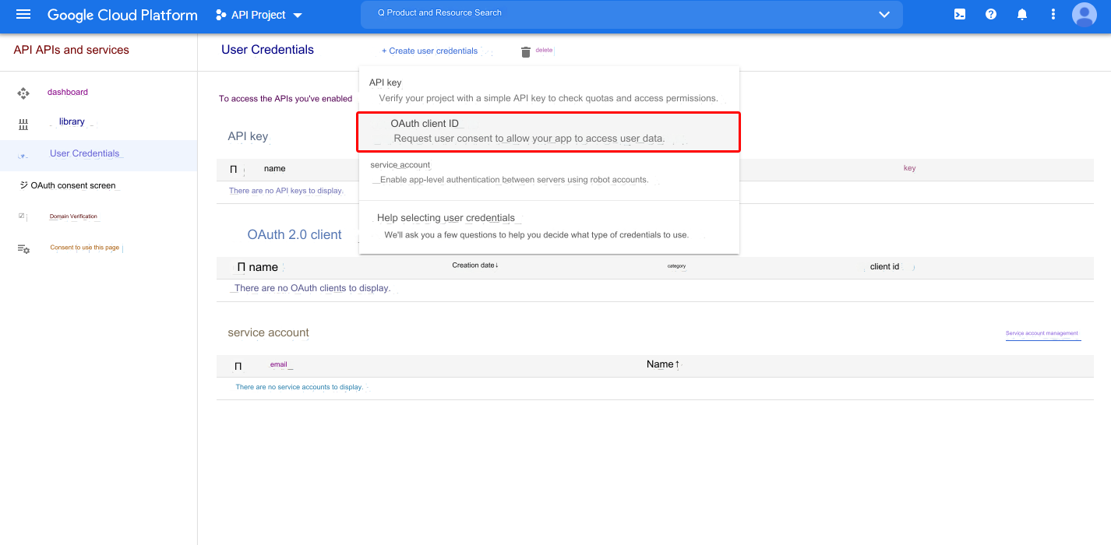Click the 'name' header in OAuth client table
Image resolution: width=1111 pixels, height=545 pixels.
pyautogui.click(x=263, y=267)
